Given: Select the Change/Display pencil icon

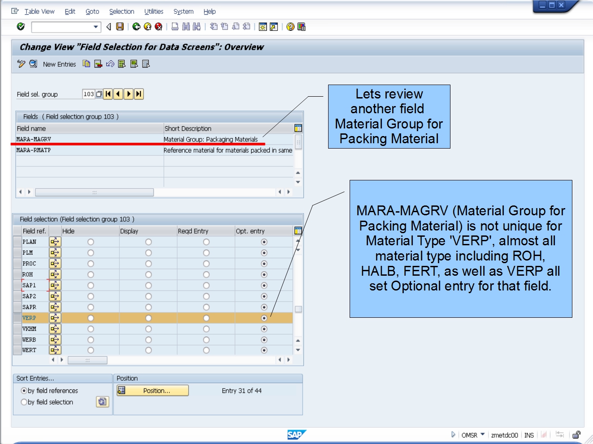Looking at the screenshot, I should [x=20, y=64].
